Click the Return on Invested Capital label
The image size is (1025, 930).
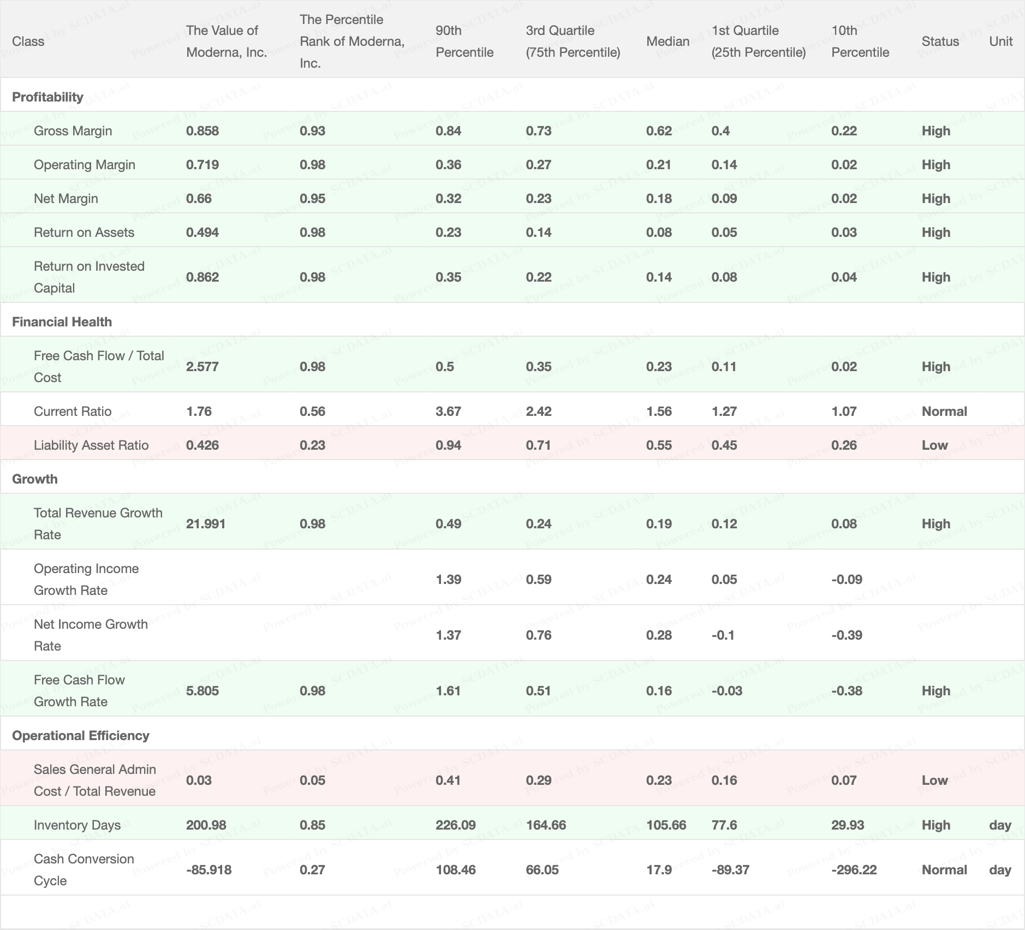pyautogui.click(x=89, y=277)
